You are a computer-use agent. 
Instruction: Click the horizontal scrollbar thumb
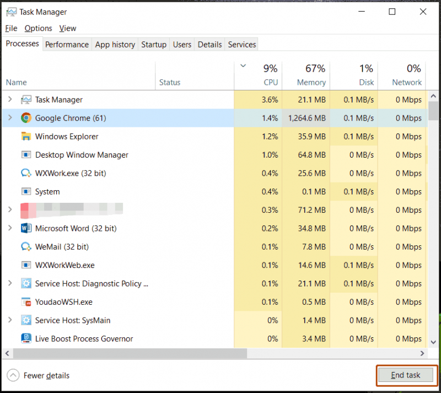[x=130, y=353]
